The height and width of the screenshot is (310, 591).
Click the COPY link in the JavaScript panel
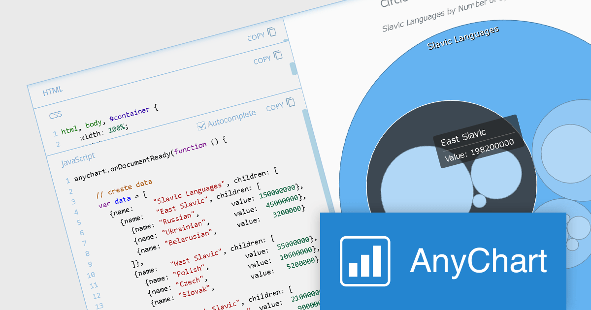click(275, 107)
